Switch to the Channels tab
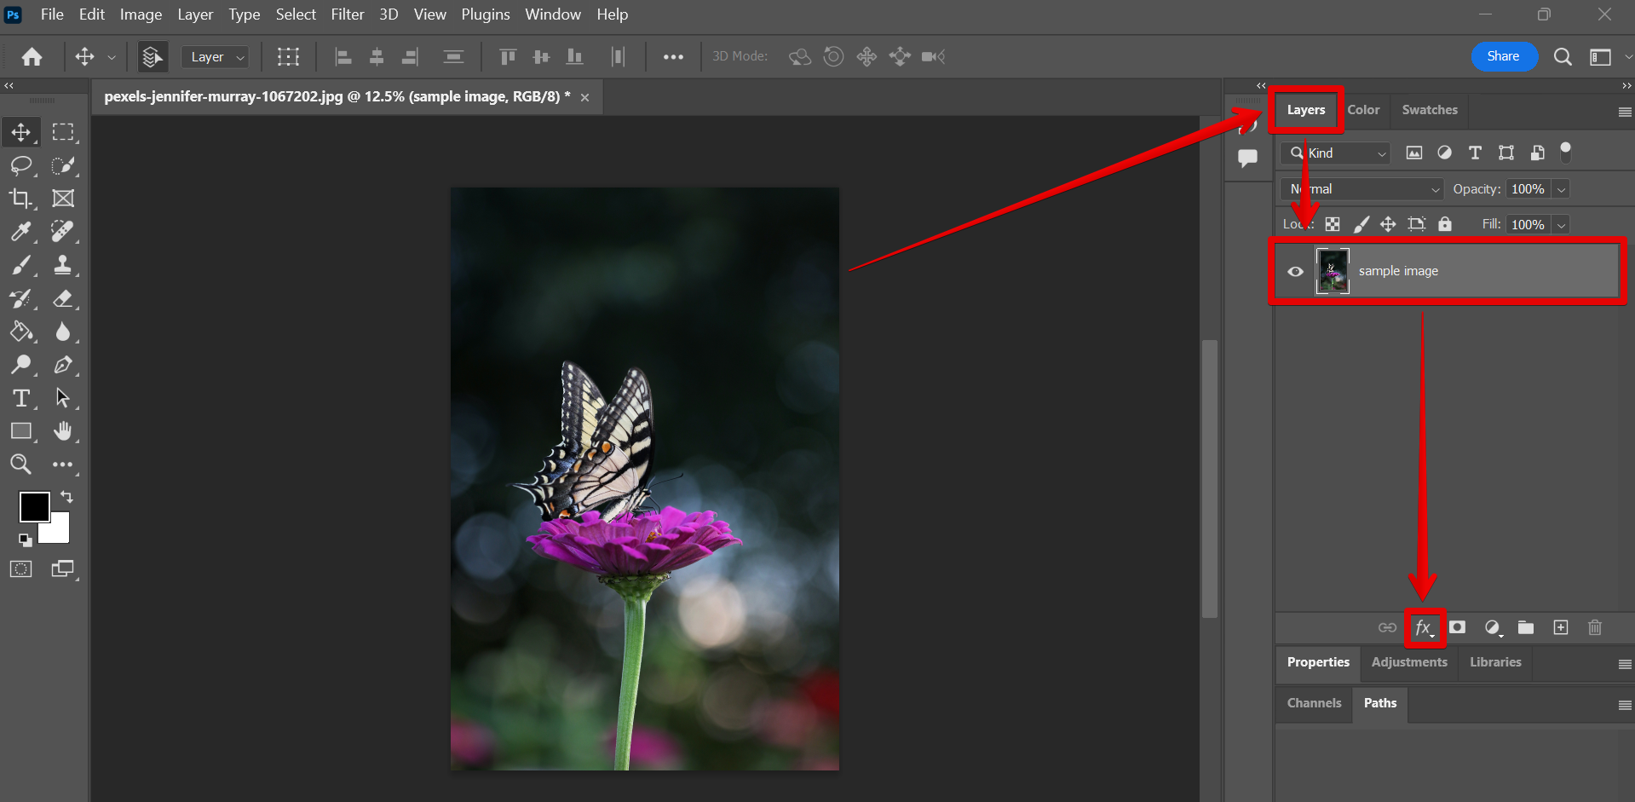This screenshot has height=802, width=1635. [x=1314, y=703]
